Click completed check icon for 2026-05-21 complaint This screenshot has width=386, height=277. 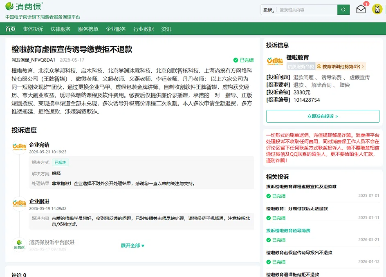[x=269, y=240]
